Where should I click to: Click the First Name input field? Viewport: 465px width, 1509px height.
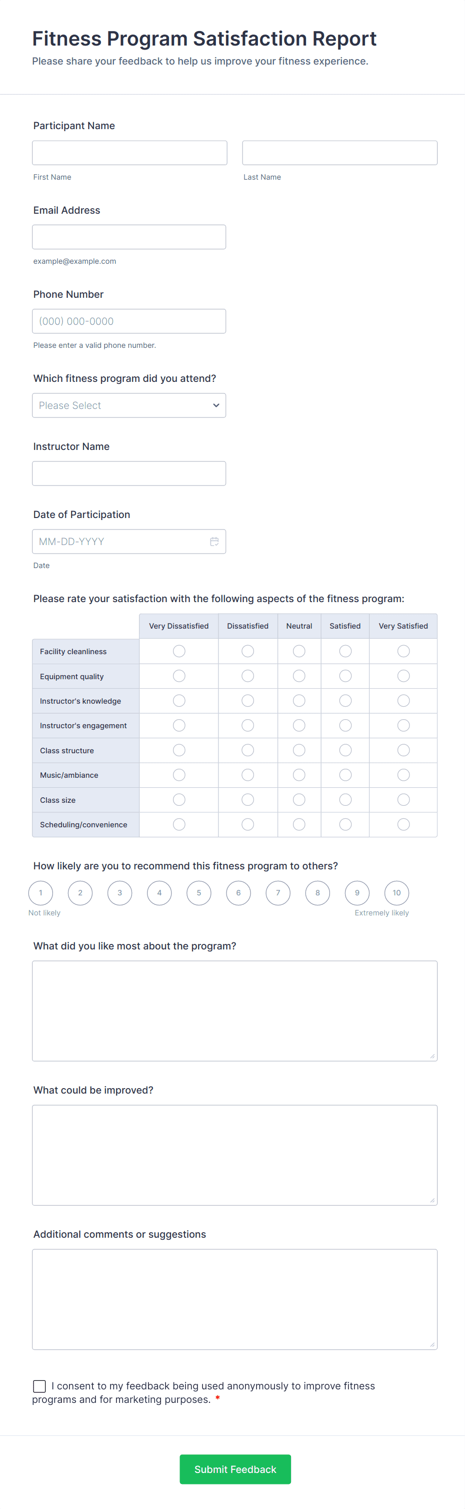tap(129, 153)
